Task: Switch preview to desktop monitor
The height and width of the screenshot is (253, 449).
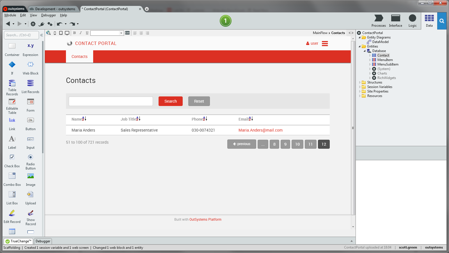Action: 67,33
